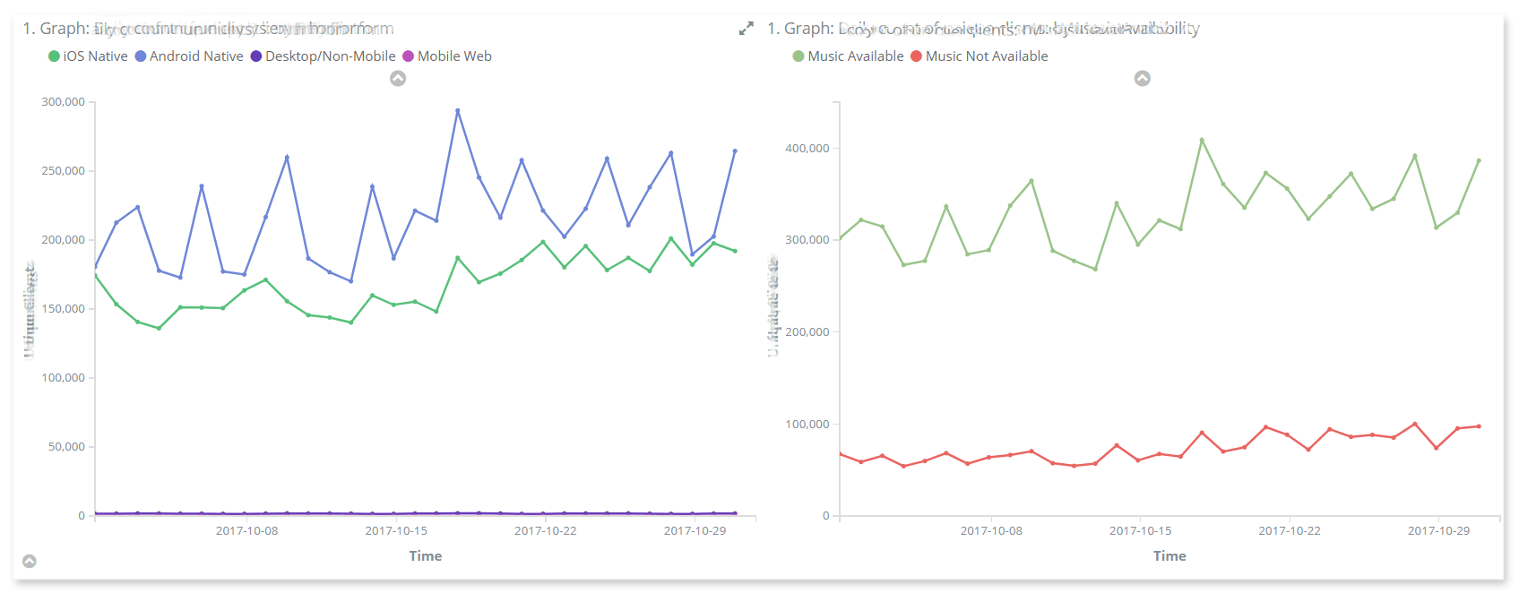Click the 2017-10-08 label on left chart
This screenshot has width=1519, height=593.
point(246,531)
